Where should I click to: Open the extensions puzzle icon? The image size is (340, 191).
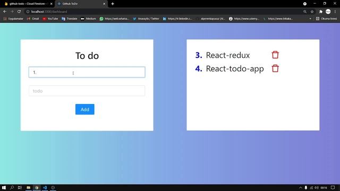tap(321, 12)
